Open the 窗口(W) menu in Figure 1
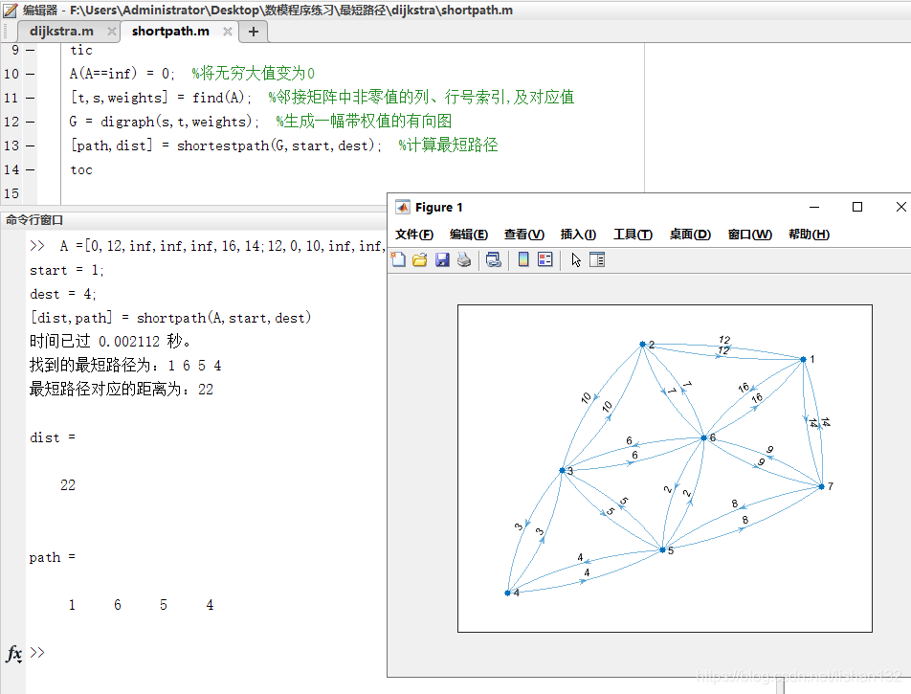The height and width of the screenshot is (694, 911). click(x=749, y=235)
